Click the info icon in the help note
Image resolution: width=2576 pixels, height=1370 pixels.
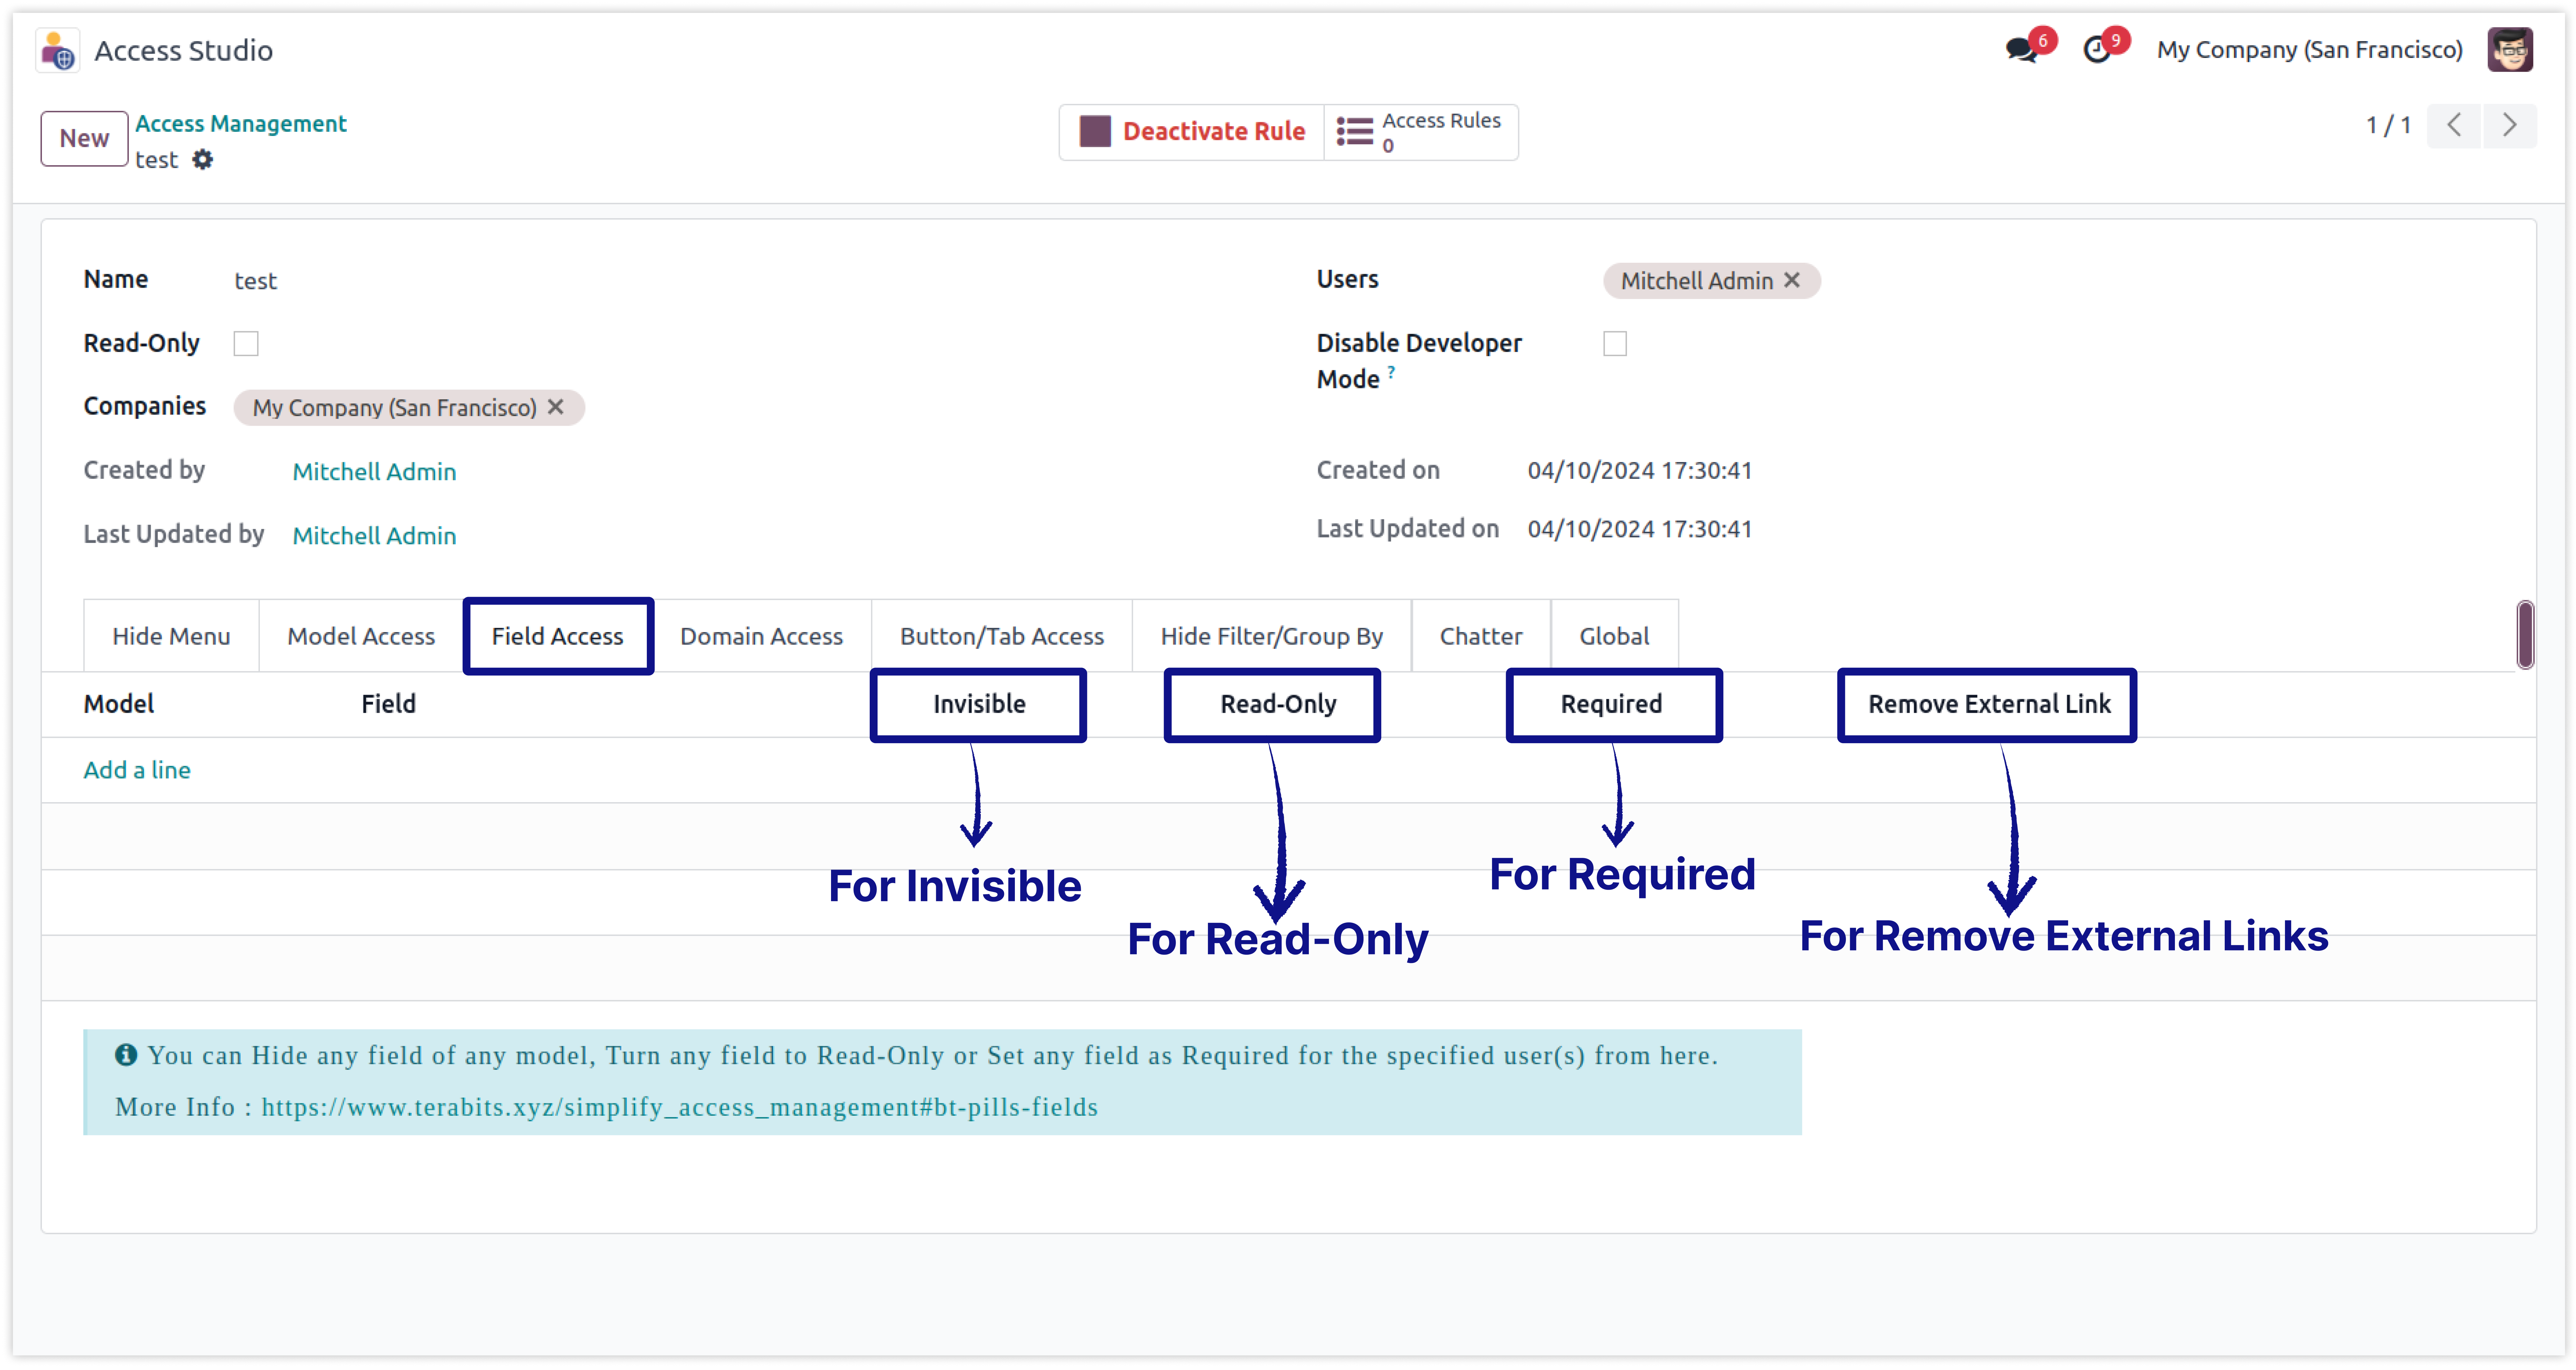tap(126, 1055)
